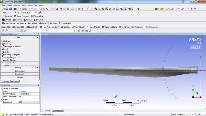Open the first empty dropdown below BladeEditor toolbar
Image resolution: width=206 pixels, height=116 pixels.
click(x=47, y=31)
